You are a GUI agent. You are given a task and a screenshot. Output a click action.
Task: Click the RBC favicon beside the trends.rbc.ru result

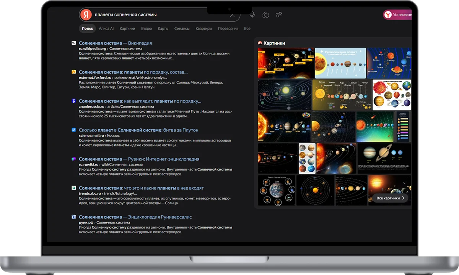tap(73, 188)
